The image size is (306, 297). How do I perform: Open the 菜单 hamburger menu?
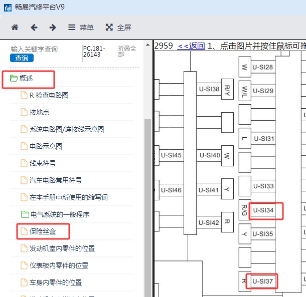point(81,28)
